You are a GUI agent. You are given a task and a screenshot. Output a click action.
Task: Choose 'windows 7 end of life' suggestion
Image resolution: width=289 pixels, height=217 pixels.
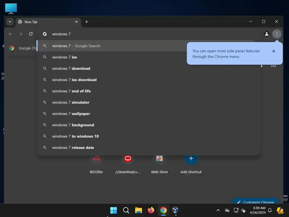(148, 91)
